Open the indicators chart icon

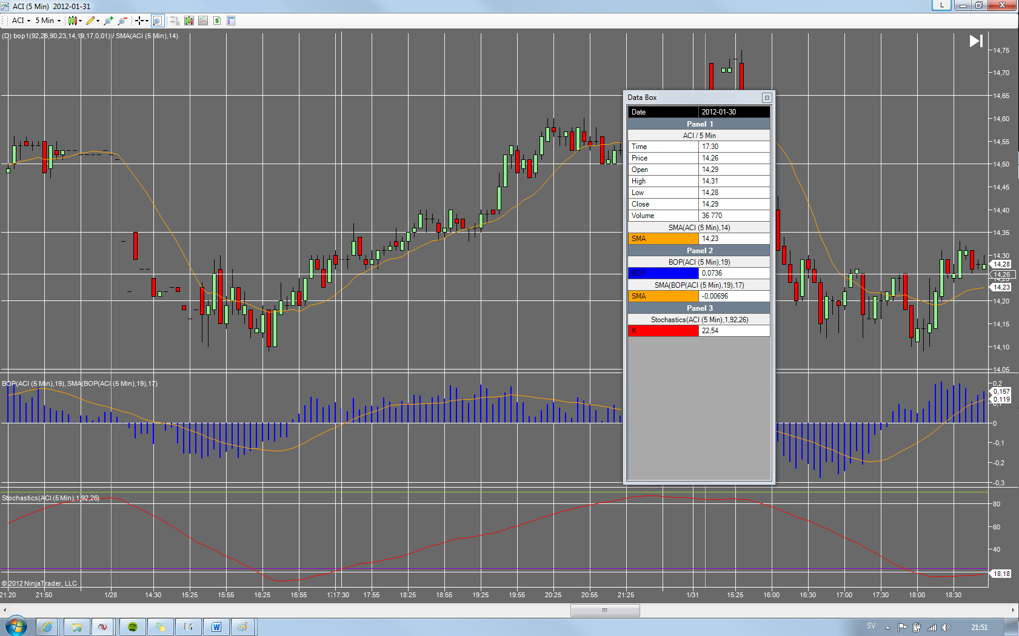[x=203, y=21]
